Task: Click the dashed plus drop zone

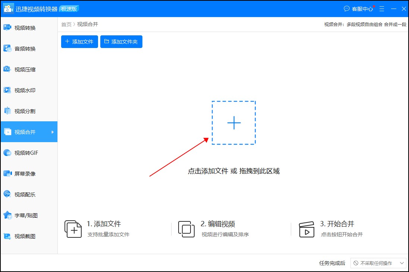Action: point(234,122)
